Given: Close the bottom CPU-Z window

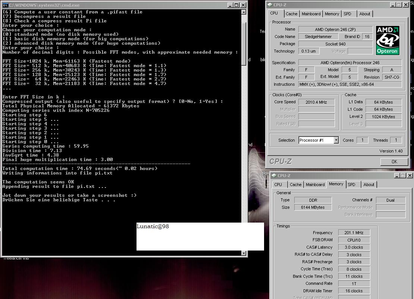Looking at the screenshot, I should click(x=410, y=176).
